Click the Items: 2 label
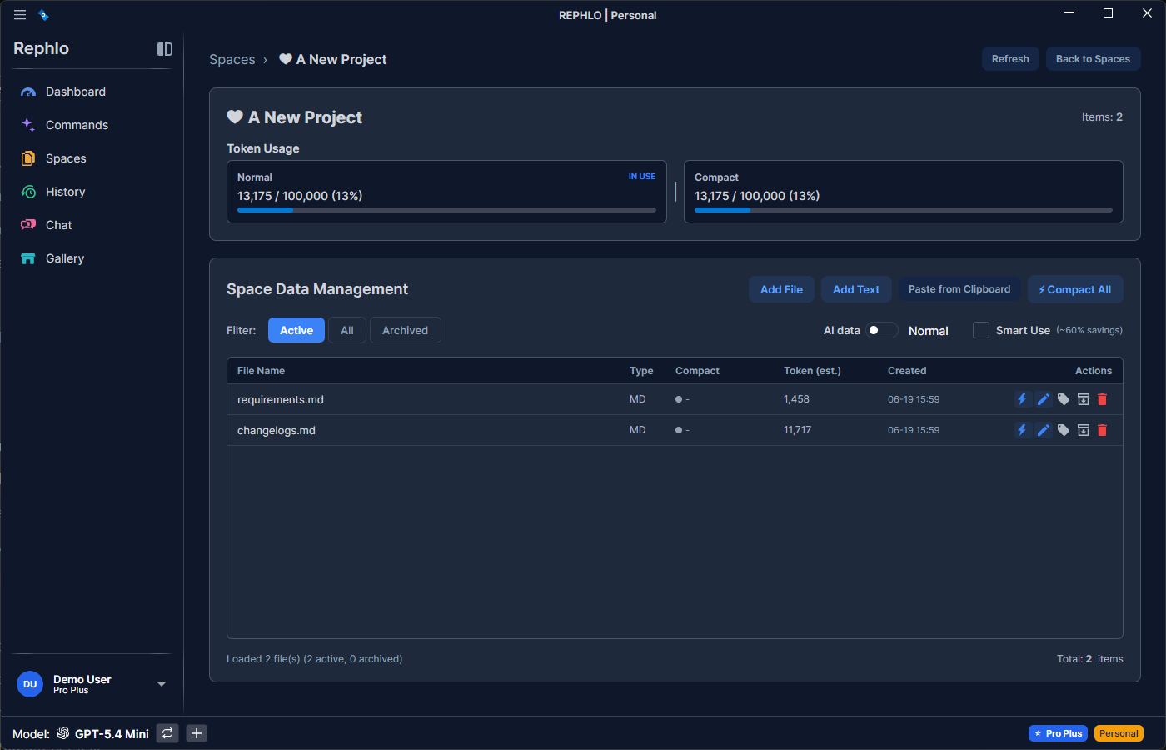 [x=1102, y=117]
